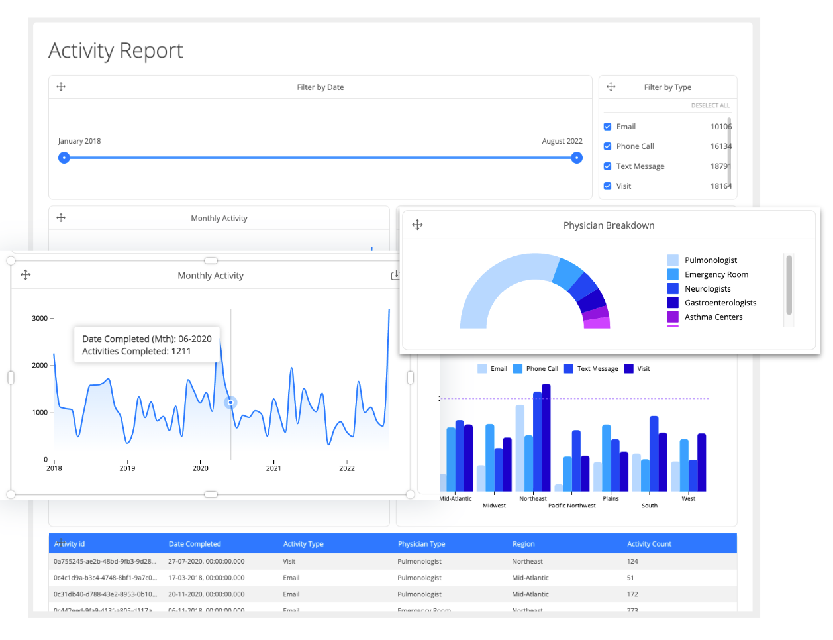Click Pulmonologist legend color swatch
The height and width of the screenshot is (640, 833).
(x=673, y=260)
